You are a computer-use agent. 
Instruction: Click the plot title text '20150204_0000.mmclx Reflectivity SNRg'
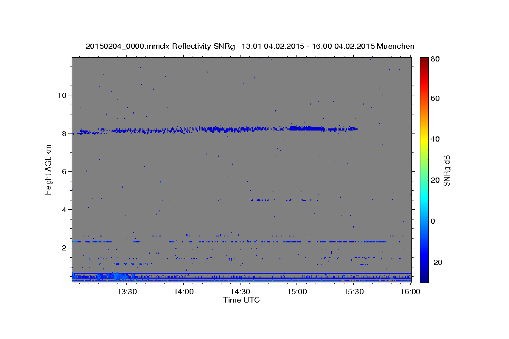pyautogui.click(x=160, y=46)
